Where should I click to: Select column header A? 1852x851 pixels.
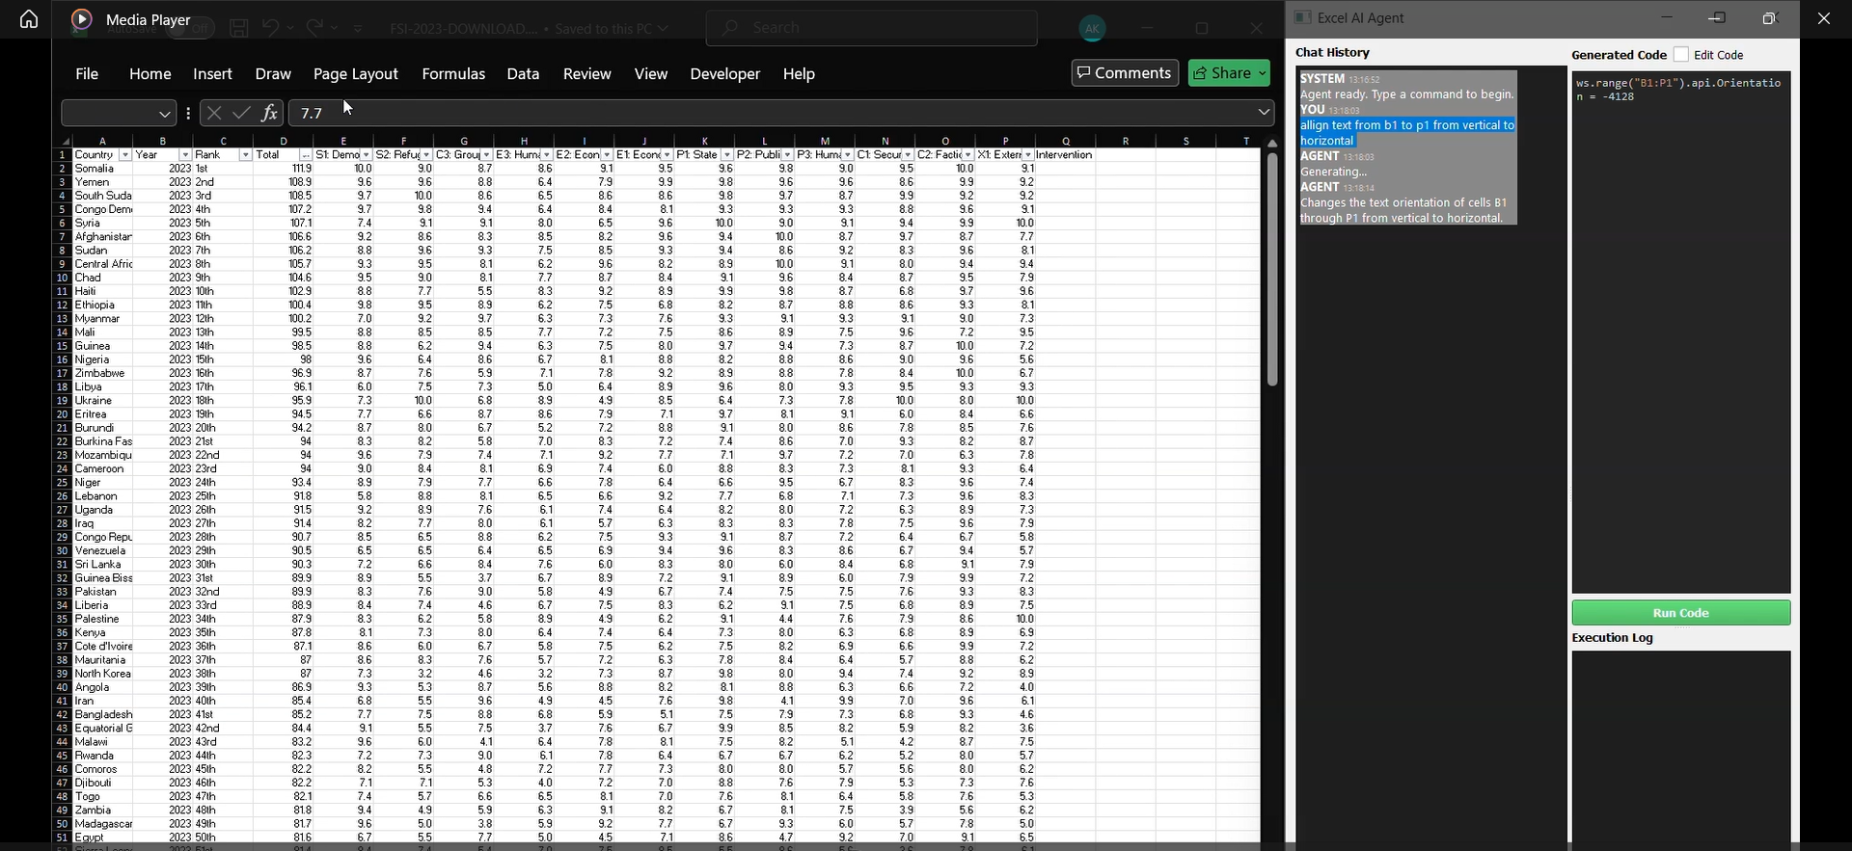tap(102, 141)
